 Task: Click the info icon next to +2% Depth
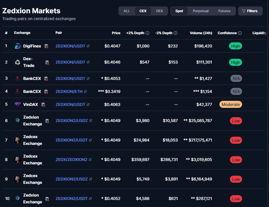(x=147, y=33)
